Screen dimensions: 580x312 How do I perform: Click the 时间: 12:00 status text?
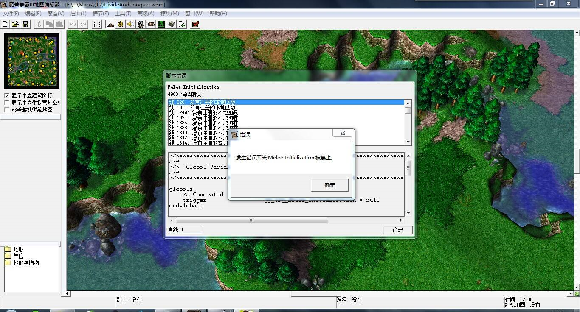(x=518, y=300)
